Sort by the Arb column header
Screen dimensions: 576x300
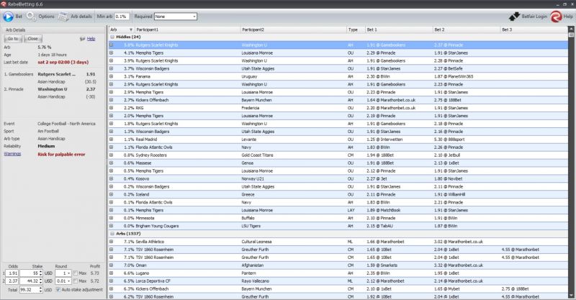tap(121, 29)
